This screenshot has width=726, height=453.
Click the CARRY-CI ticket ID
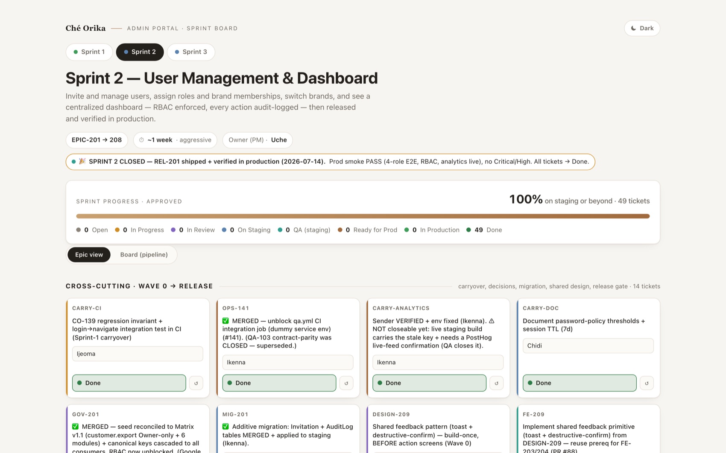[x=87, y=308]
